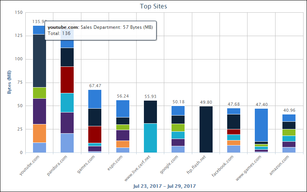Click the dark red segment in games.com bar
This screenshot has width=307, height=192.
tap(95, 134)
